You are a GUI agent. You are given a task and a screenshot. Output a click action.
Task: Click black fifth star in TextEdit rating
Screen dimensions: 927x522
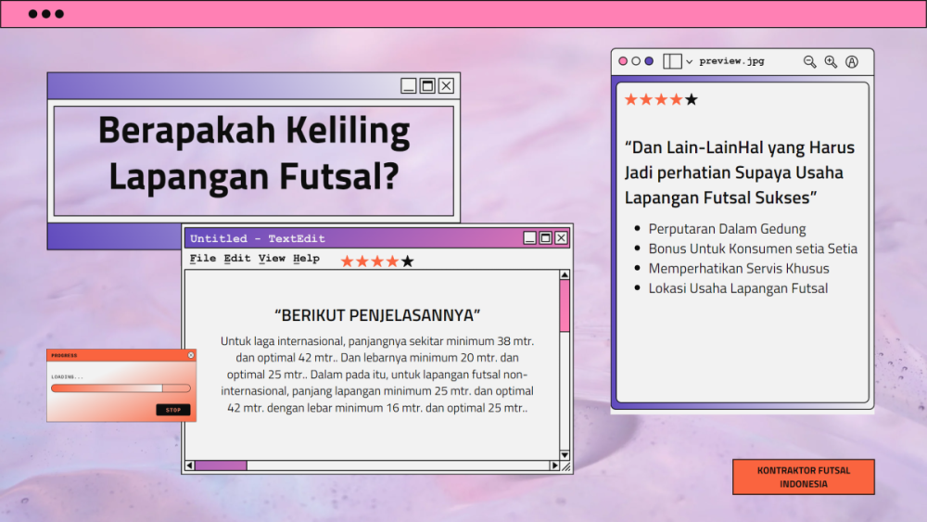pyautogui.click(x=407, y=261)
